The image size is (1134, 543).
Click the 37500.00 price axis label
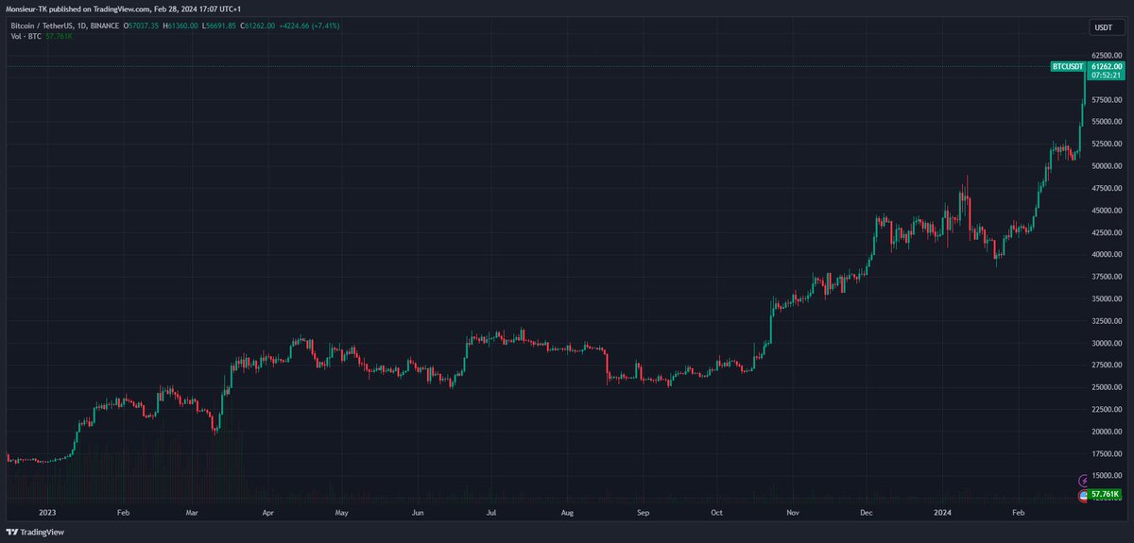click(1107, 277)
